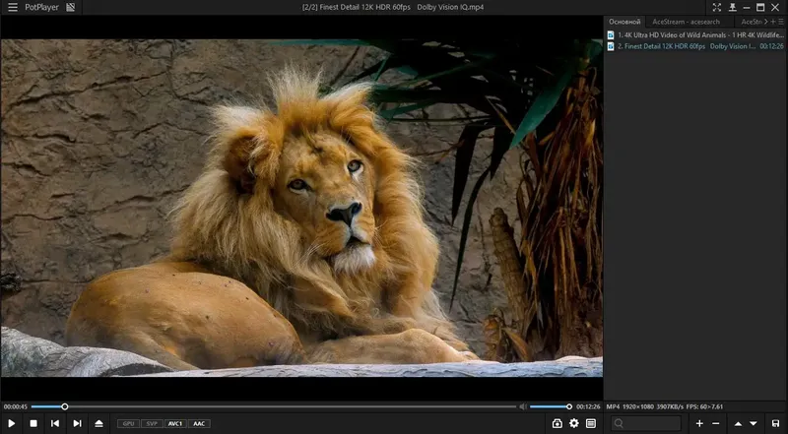The height and width of the screenshot is (434, 788).
Task: Toggle the SVP indicator
Action: coord(152,423)
